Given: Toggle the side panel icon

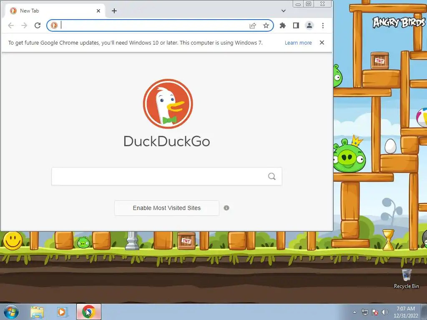Looking at the screenshot, I should (x=296, y=25).
